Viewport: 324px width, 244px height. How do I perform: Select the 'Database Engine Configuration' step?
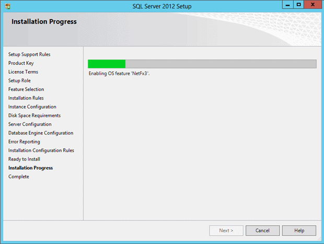click(x=41, y=133)
